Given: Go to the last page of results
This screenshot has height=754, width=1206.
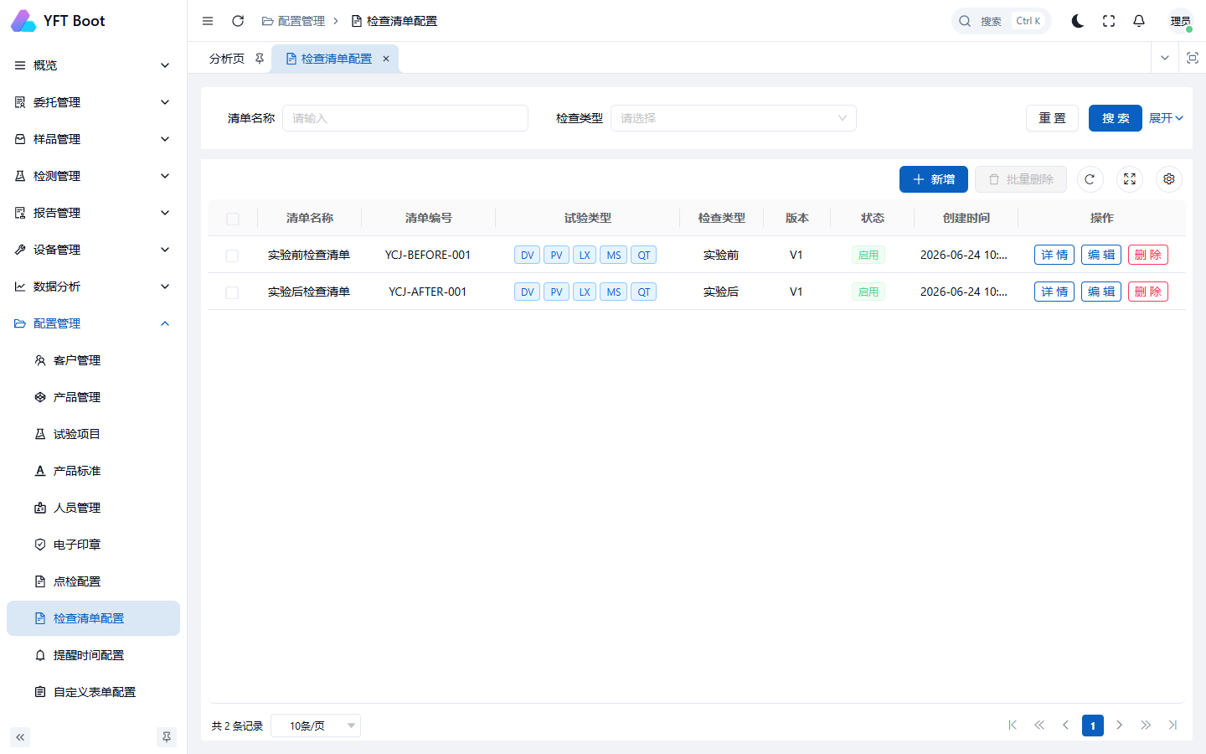Looking at the screenshot, I should coord(1172,726).
